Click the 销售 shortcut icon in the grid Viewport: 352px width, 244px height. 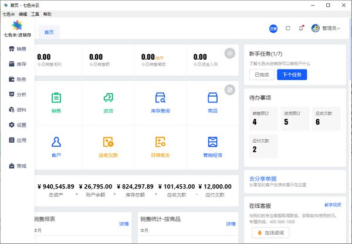point(56,98)
